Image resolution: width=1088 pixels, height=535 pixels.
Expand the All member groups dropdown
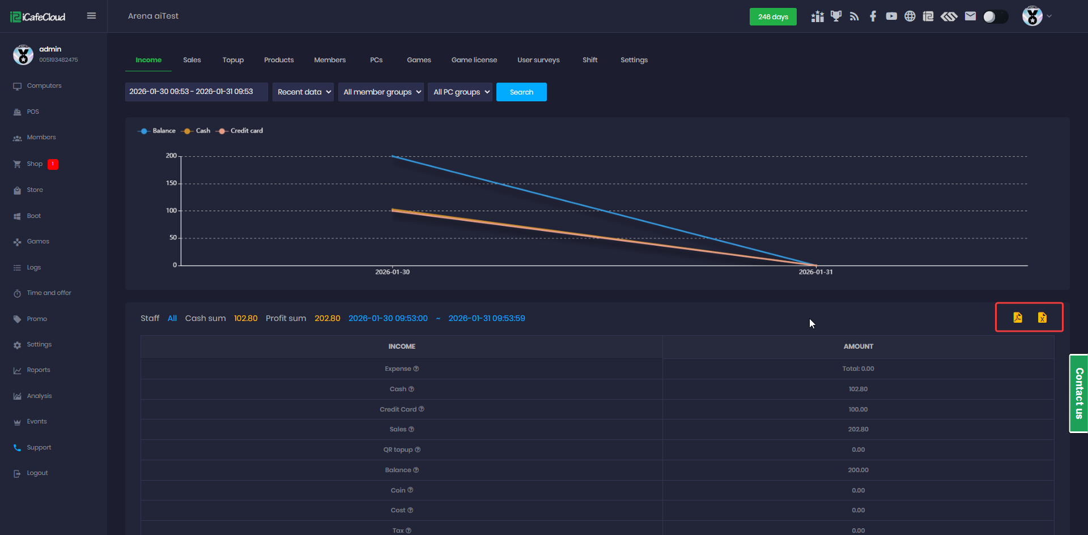[381, 92]
